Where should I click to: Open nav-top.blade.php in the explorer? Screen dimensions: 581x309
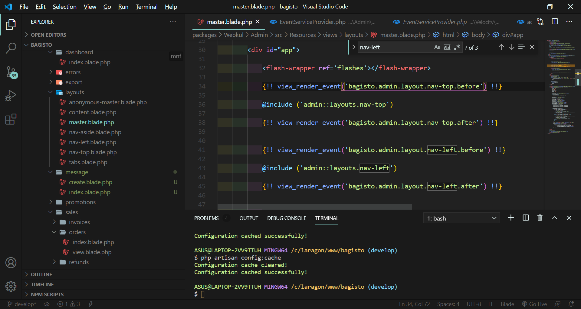pyautogui.click(x=93, y=152)
